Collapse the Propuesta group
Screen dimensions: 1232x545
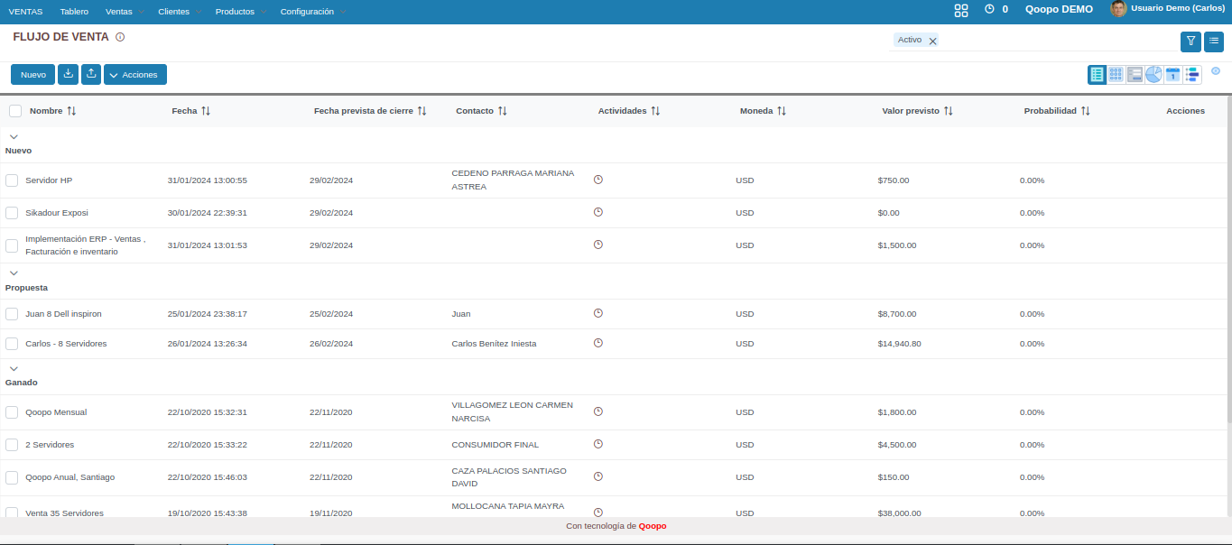click(14, 273)
